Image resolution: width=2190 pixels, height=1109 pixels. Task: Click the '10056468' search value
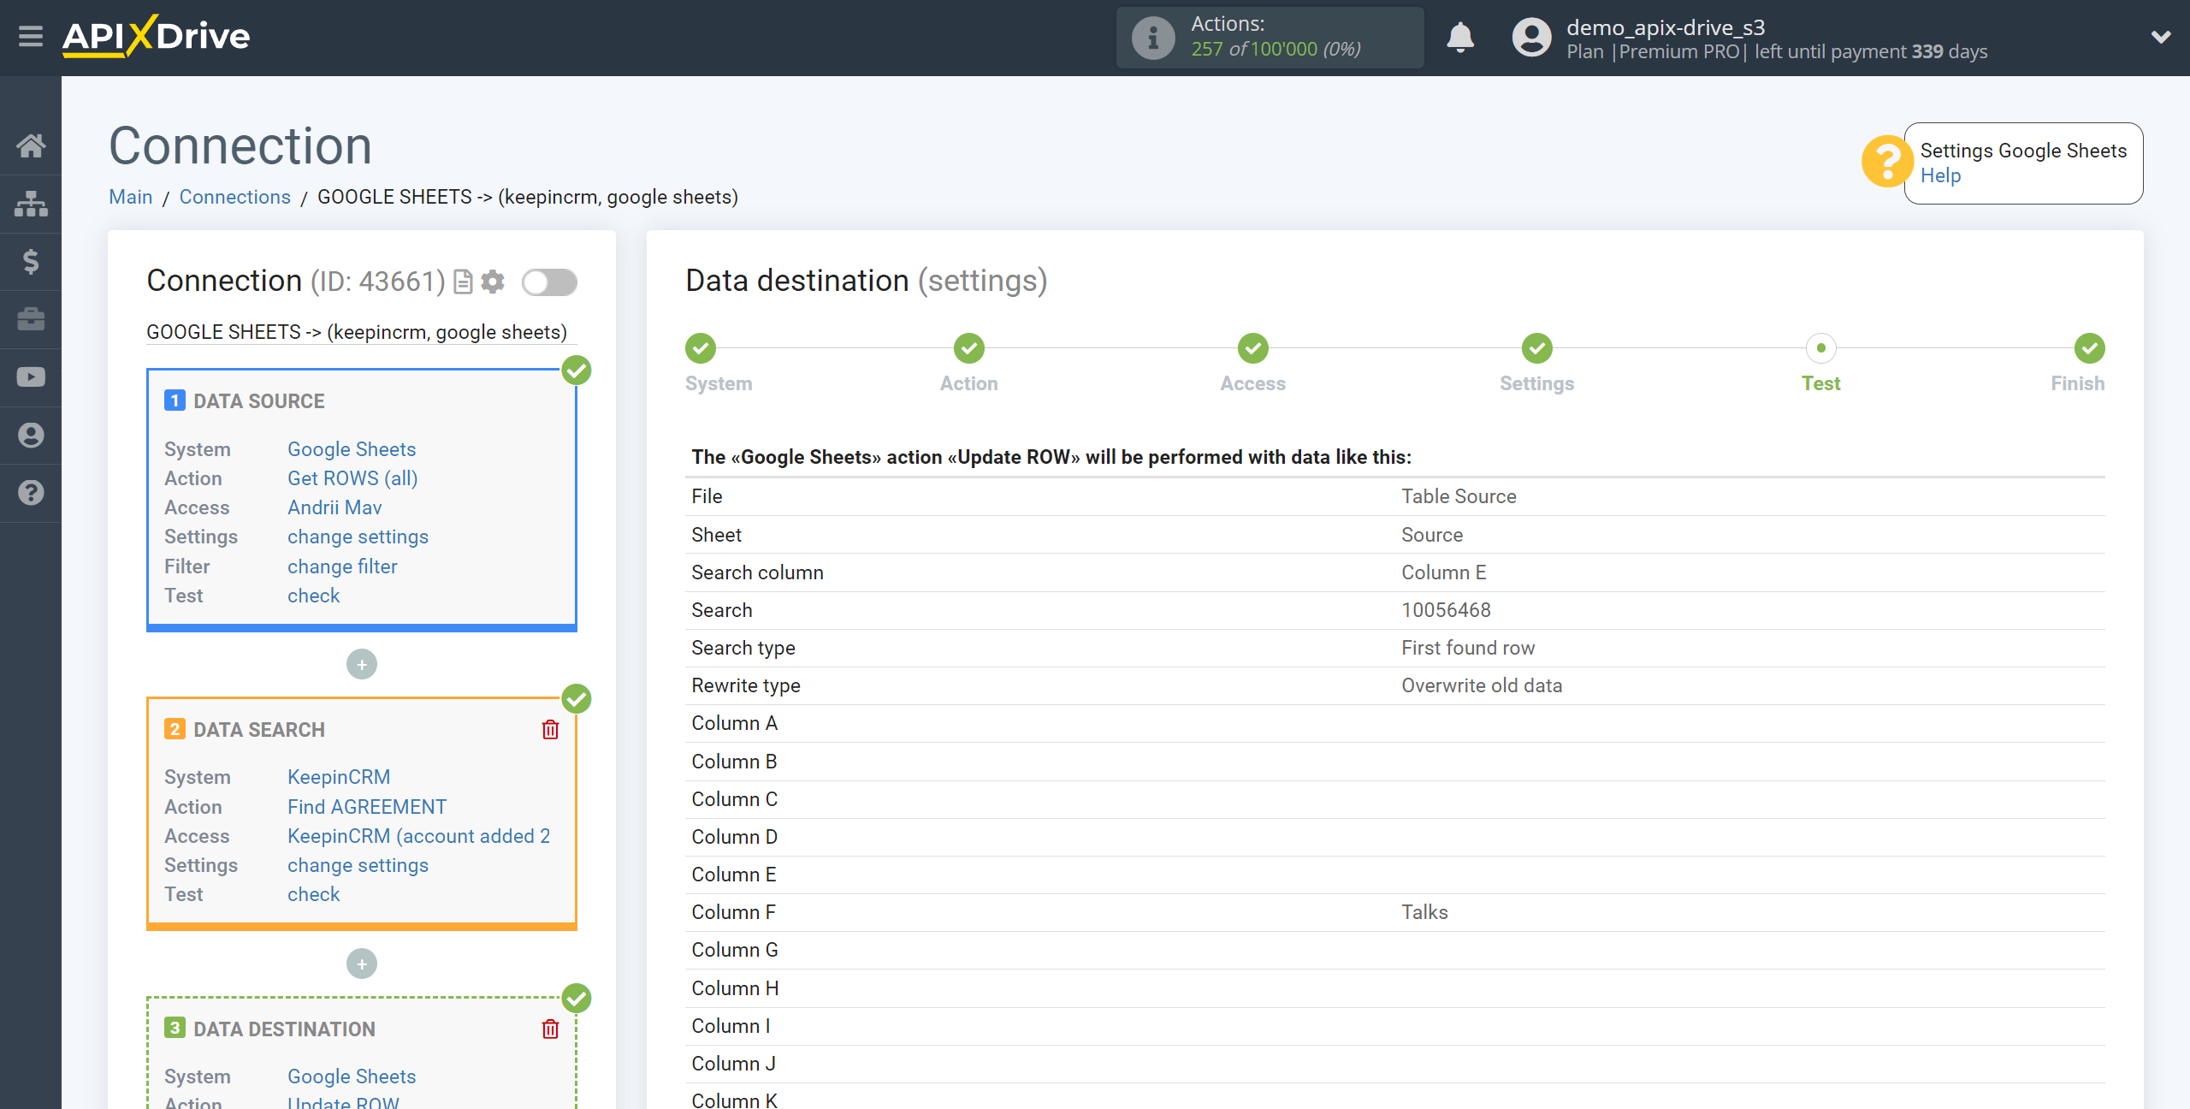1446,610
